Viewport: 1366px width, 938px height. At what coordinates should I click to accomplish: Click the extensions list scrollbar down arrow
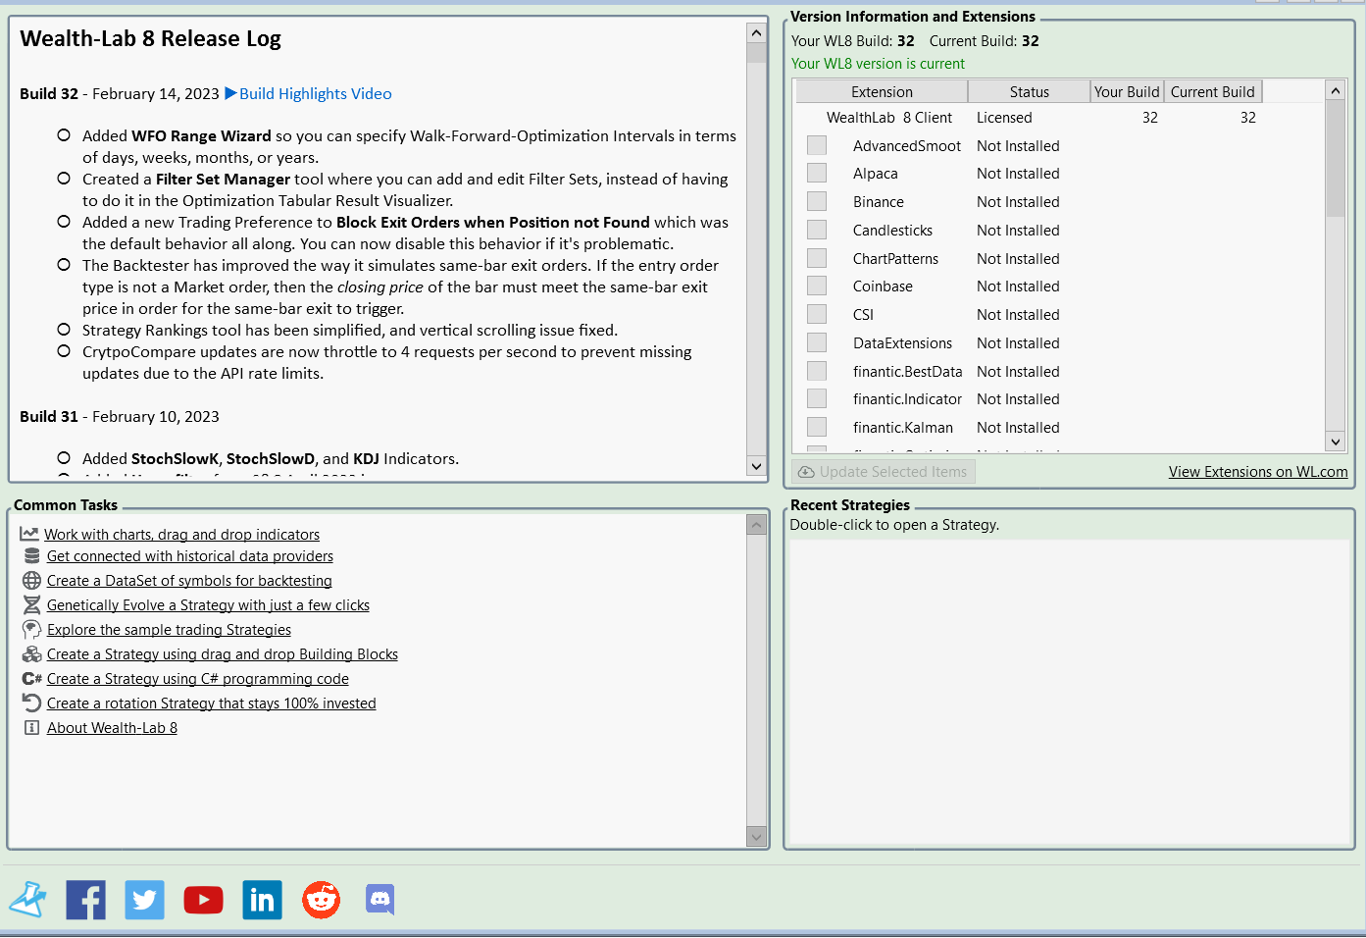pos(1336,442)
